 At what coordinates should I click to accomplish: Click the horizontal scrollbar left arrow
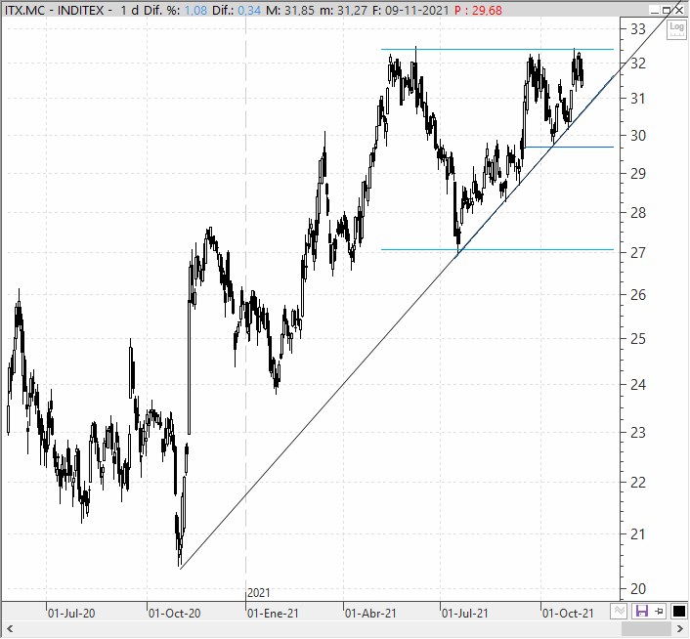10,629
